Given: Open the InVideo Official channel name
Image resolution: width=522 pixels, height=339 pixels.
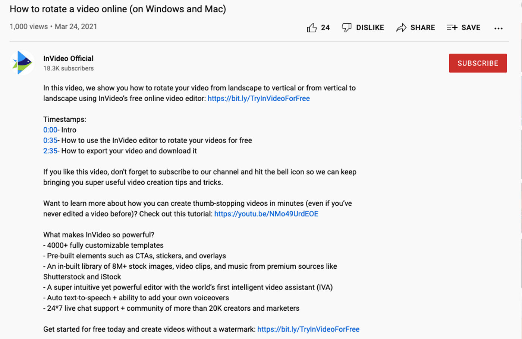Looking at the screenshot, I should pos(68,58).
